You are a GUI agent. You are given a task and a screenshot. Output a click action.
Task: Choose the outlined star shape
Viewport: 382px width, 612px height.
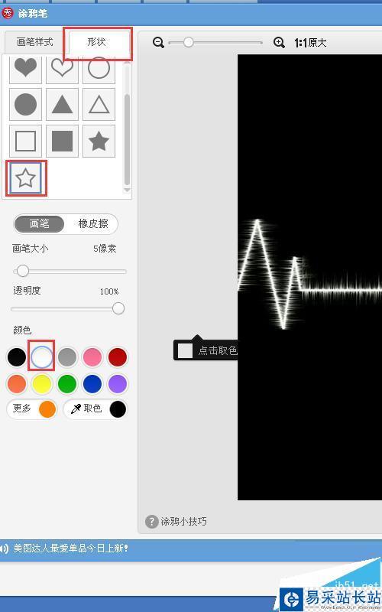point(25,177)
